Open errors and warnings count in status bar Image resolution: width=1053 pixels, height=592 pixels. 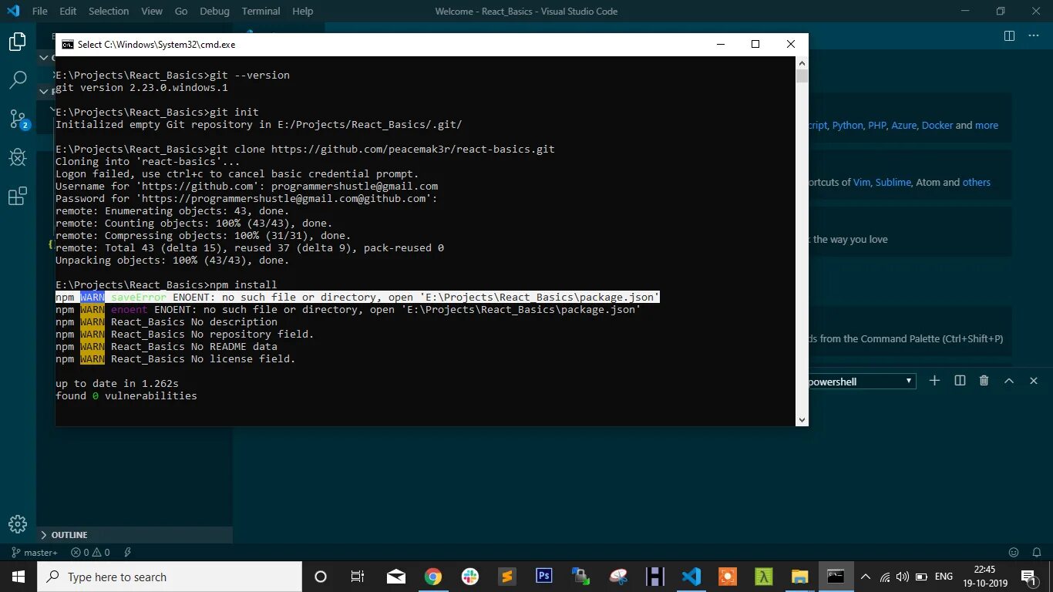pyautogui.click(x=90, y=552)
